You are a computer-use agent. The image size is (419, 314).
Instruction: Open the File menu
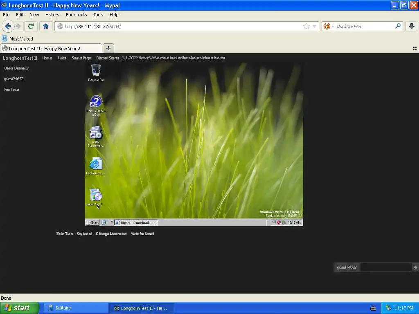(x=6, y=15)
